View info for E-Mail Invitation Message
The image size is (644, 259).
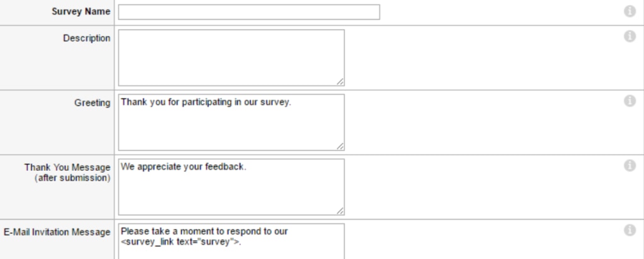coord(630,230)
